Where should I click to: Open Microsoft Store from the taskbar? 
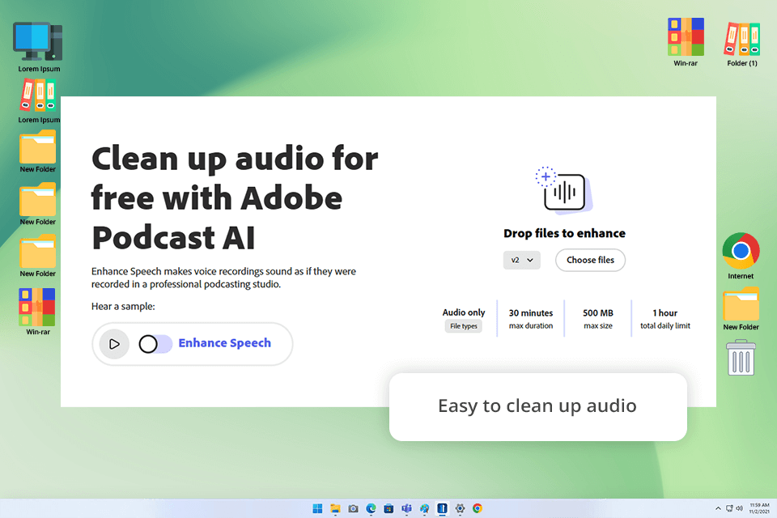click(x=389, y=508)
